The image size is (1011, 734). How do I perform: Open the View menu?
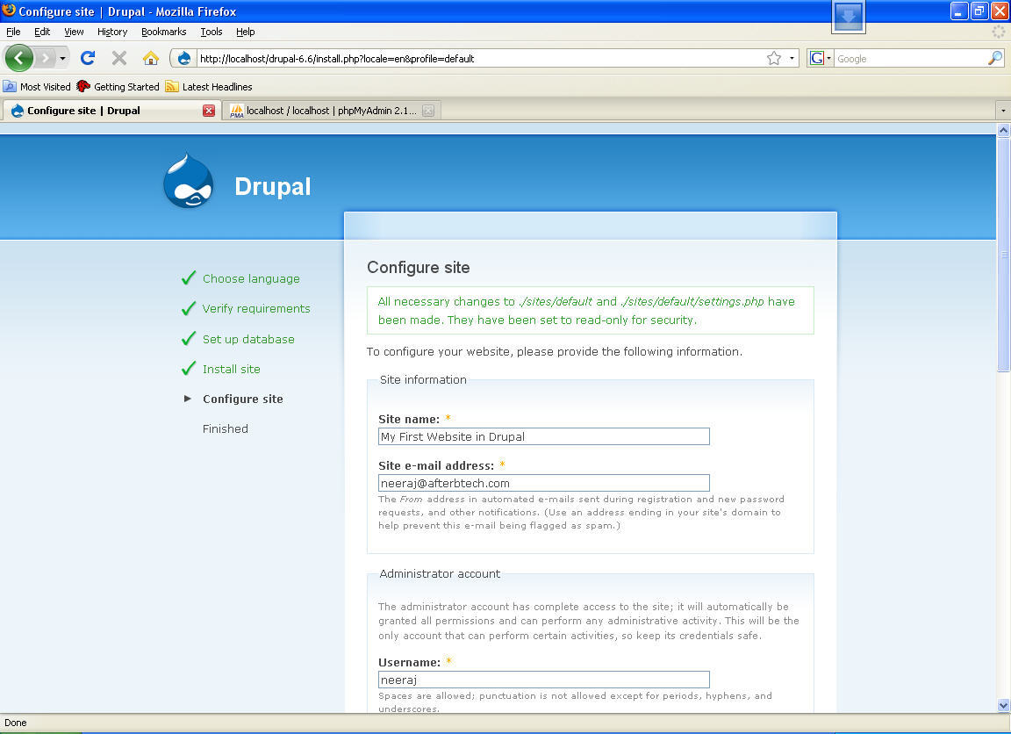(74, 32)
